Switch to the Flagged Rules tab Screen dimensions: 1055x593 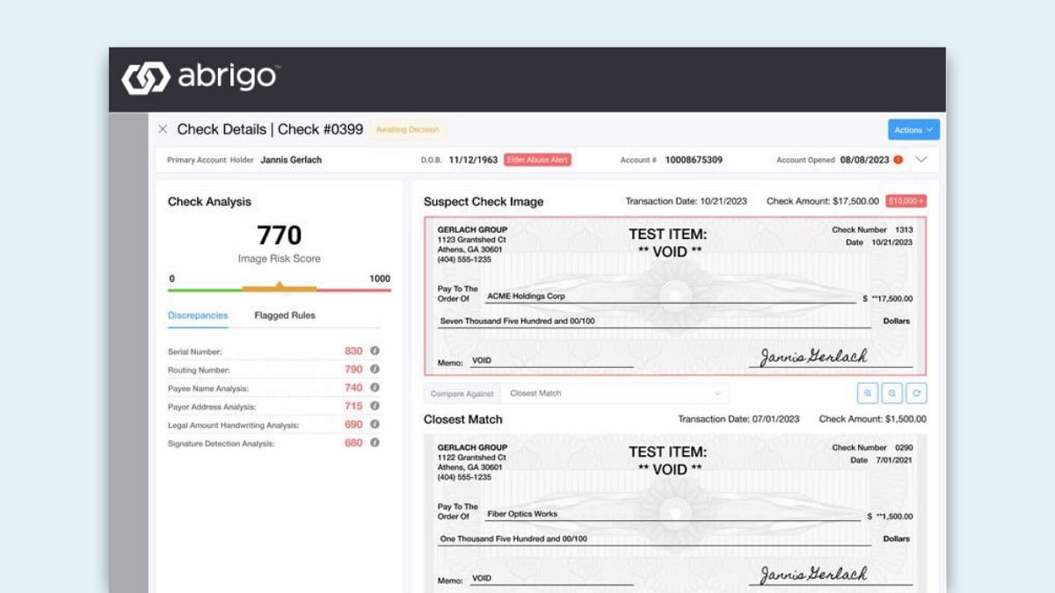283,315
